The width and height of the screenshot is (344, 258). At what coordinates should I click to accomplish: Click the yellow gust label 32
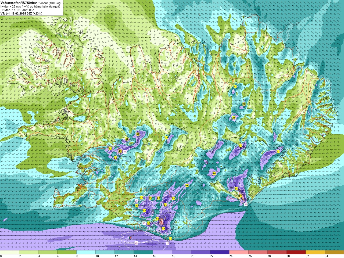tap(110, 149)
